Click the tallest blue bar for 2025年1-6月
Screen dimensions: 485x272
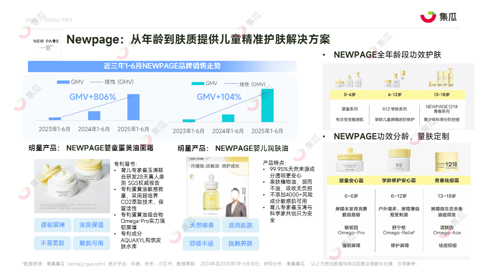coord(133,107)
